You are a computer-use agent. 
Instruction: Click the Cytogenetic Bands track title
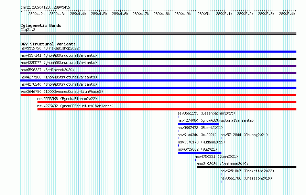(x=41, y=25)
